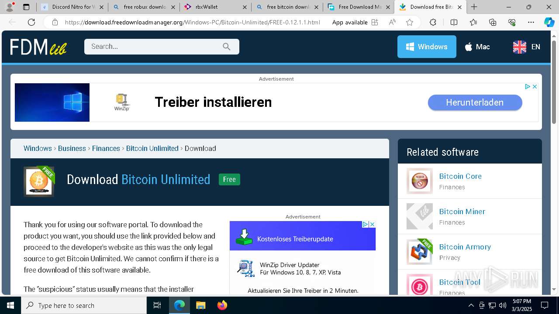Image resolution: width=559 pixels, height=314 pixels.
Task: Open File Explorer from the taskbar
Action: click(200, 305)
